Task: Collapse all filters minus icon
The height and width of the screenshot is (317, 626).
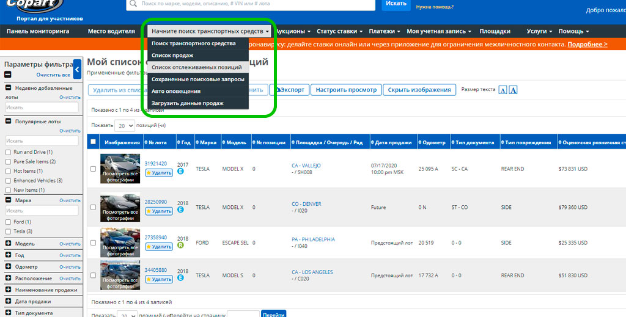Action: point(7,75)
